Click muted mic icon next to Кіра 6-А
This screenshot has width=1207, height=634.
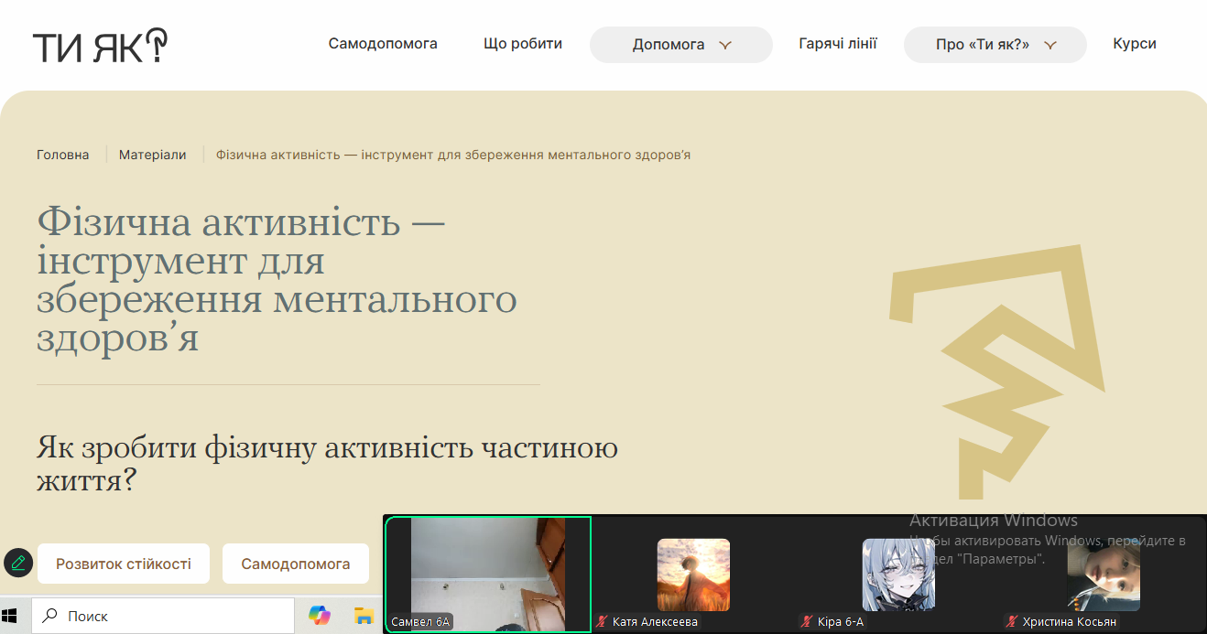click(808, 622)
